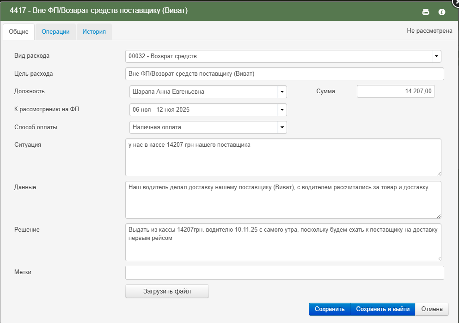Focus the empty Метки input field
Viewport: 459px width, 323px height.
coord(284,273)
